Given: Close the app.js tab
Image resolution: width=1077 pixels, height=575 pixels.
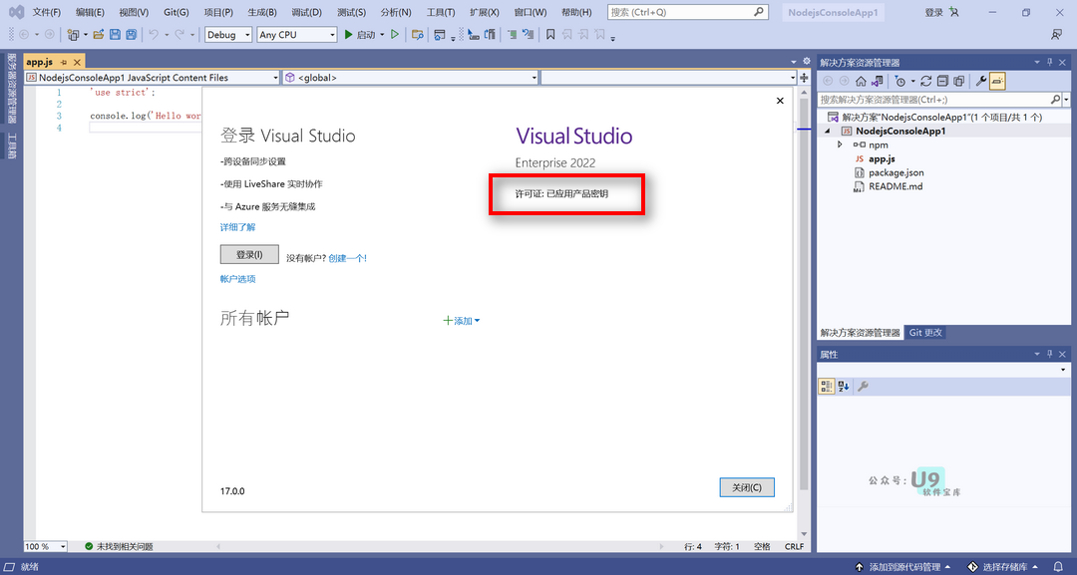Looking at the screenshot, I should pos(77,62).
